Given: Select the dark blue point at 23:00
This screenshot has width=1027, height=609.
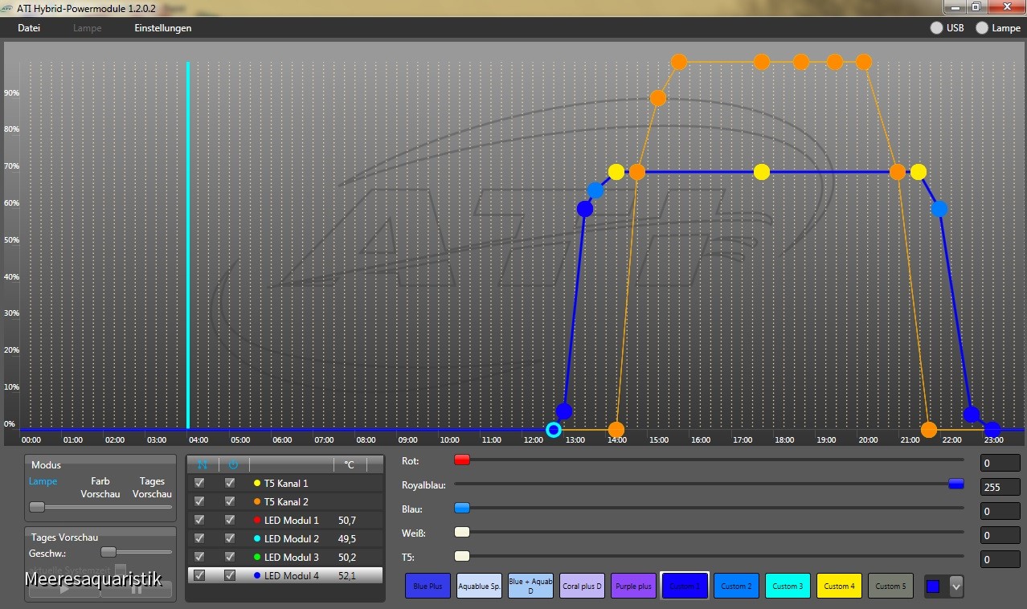Looking at the screenshot, I should point(992,430).
